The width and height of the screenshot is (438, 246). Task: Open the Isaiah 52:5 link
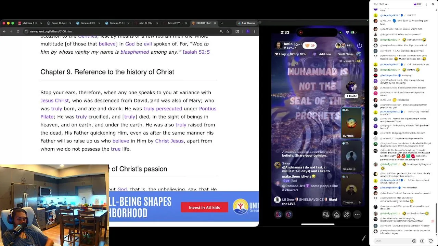tap(196, 52)
